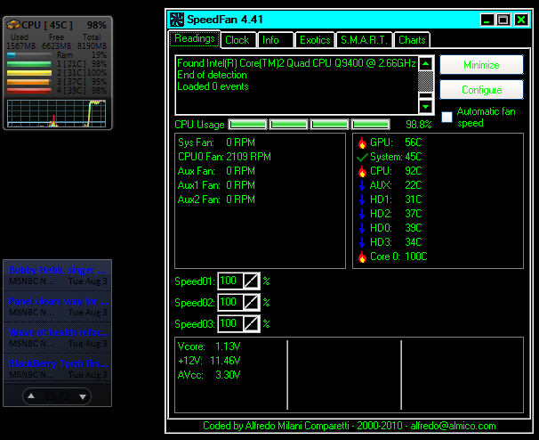539x440 pixels.
Task: Click the blue down arrow beside HD0 temperature
Action: coord(362,228)
